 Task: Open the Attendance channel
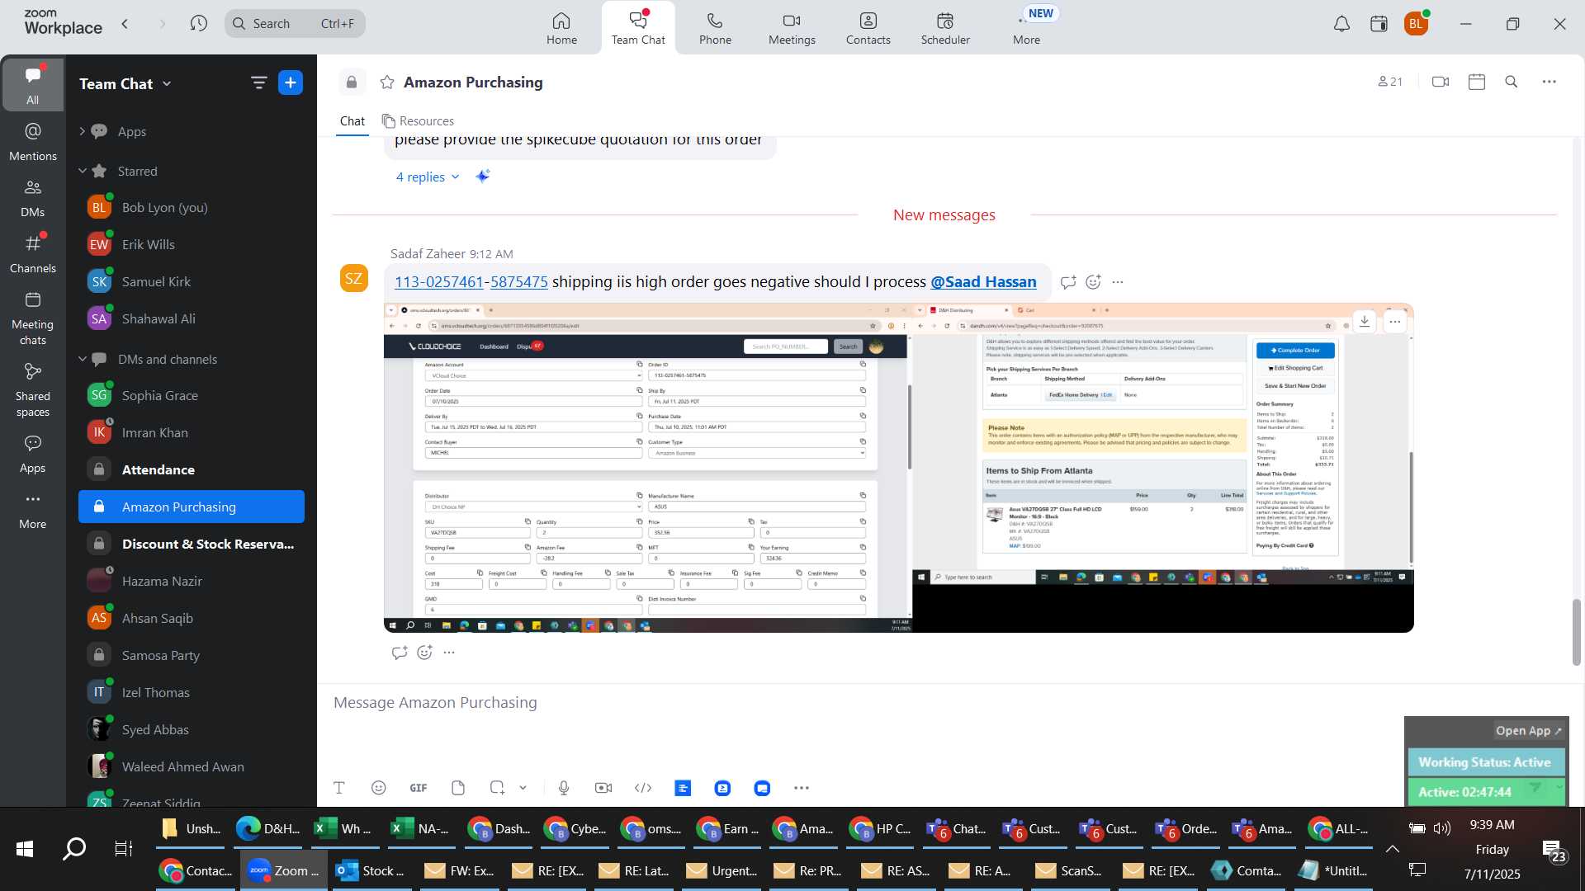point(192,469)
